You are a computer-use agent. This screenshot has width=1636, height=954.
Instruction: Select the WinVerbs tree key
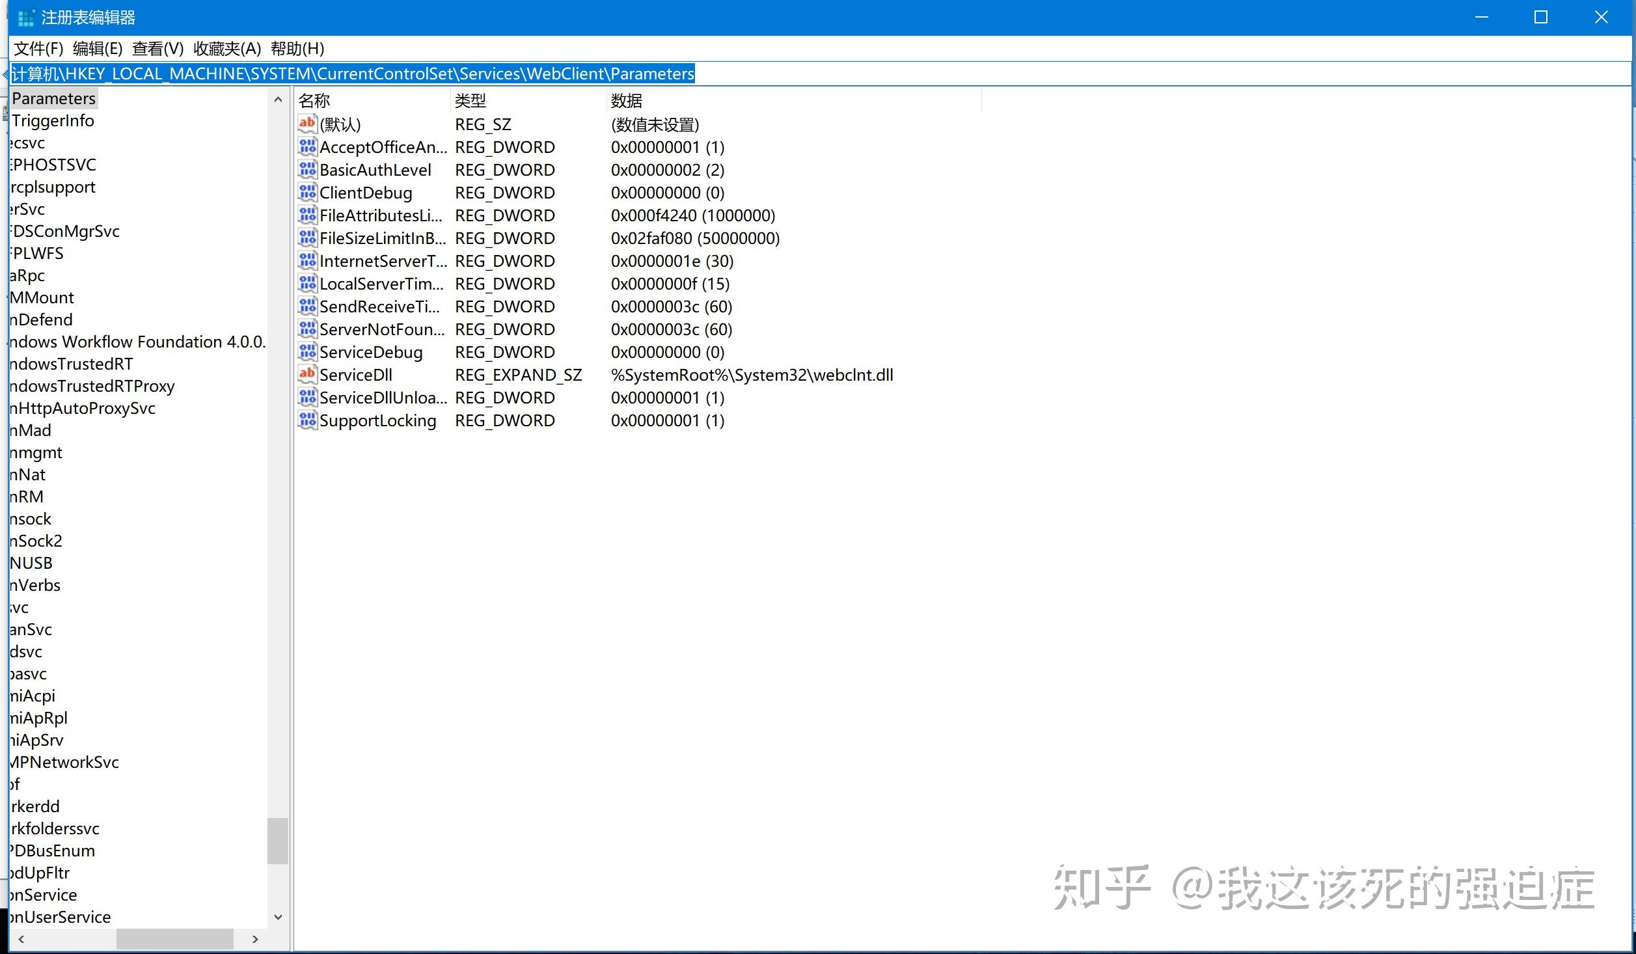(35, 585)
